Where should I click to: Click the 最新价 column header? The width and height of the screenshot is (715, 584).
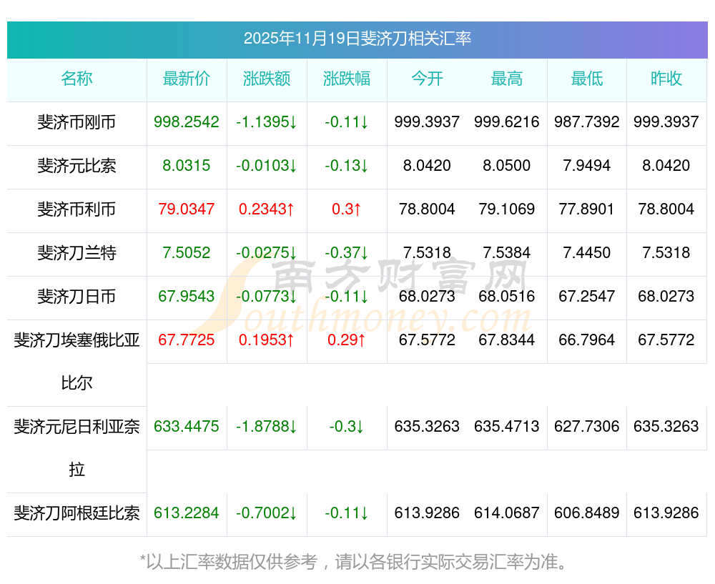[187, 79]
